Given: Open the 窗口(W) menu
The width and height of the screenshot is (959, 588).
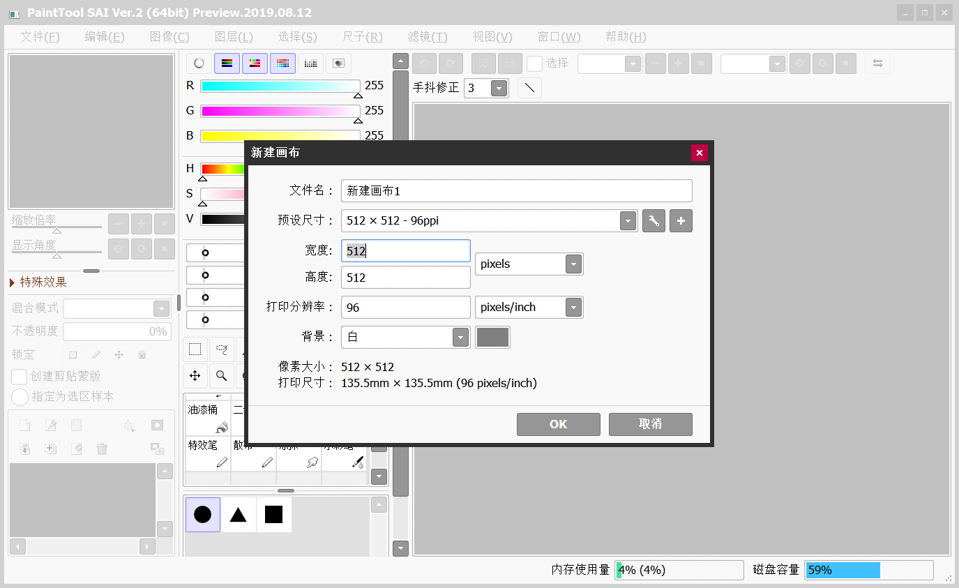Looking at the screenshot, I should (559, 37).
